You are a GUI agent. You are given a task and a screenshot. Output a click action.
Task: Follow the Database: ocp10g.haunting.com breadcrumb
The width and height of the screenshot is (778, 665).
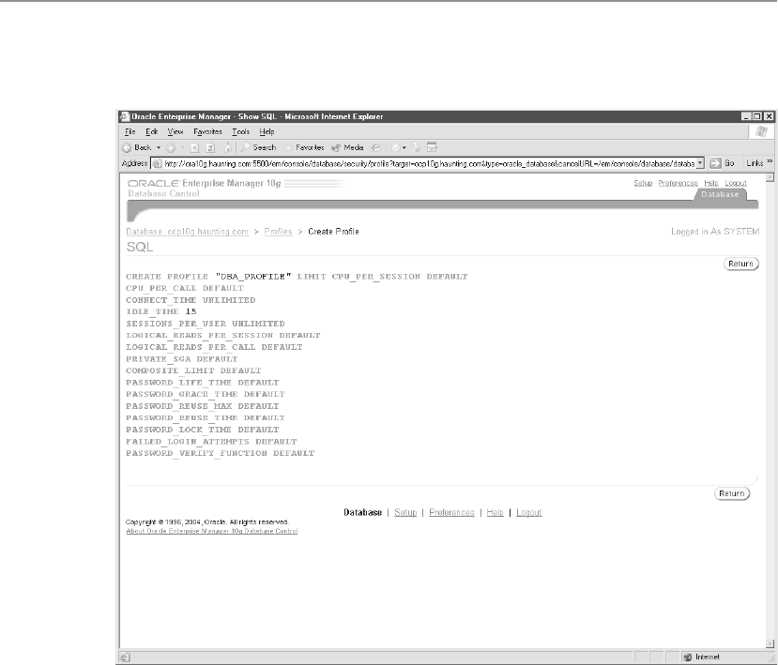click(187, 232)
